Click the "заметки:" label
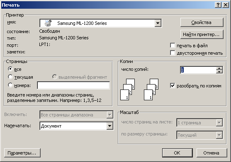 [x=16, y=52]
